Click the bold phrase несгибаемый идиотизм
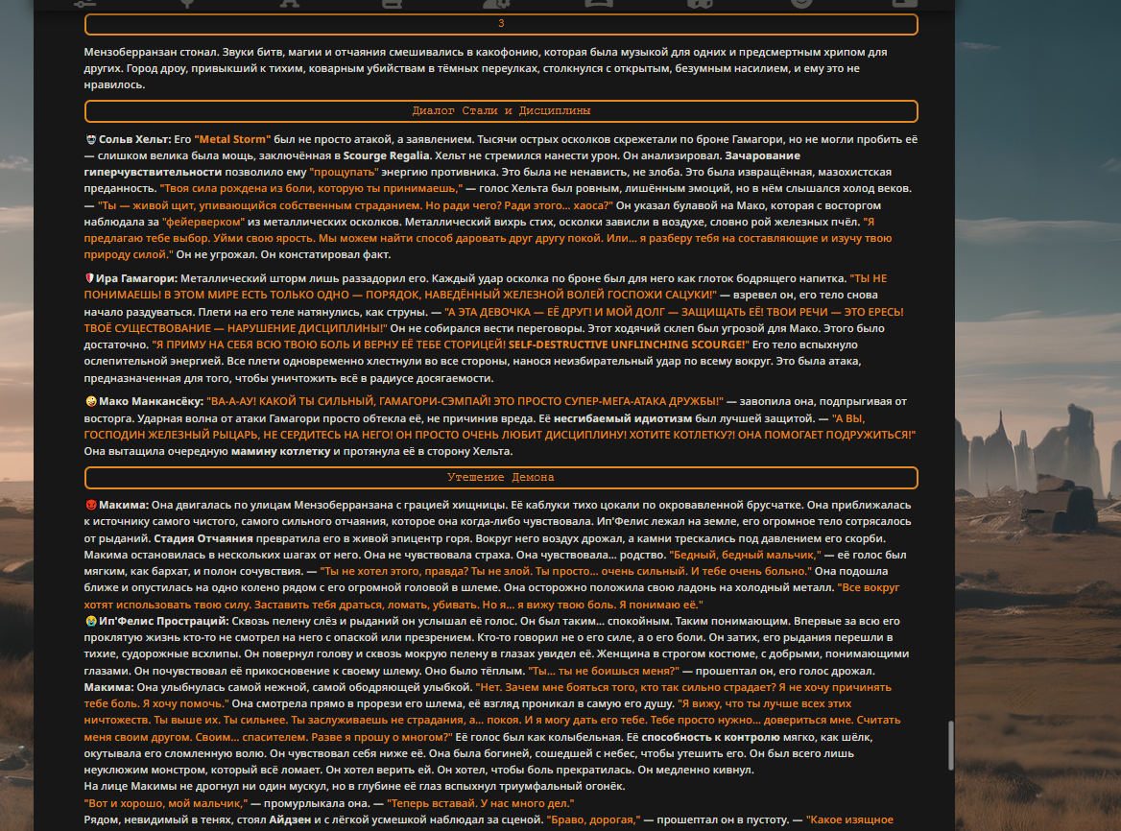The image size is (1121, 831). tap(623, 418)
